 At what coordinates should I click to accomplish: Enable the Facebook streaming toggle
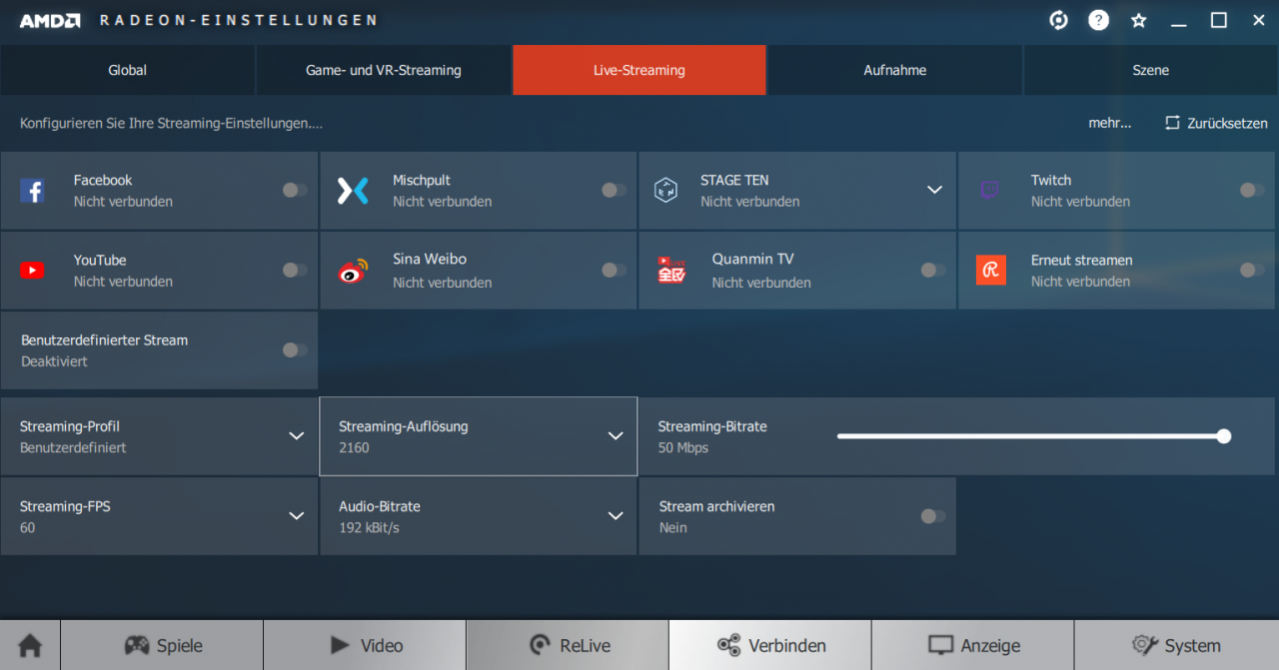click(295, 190)
